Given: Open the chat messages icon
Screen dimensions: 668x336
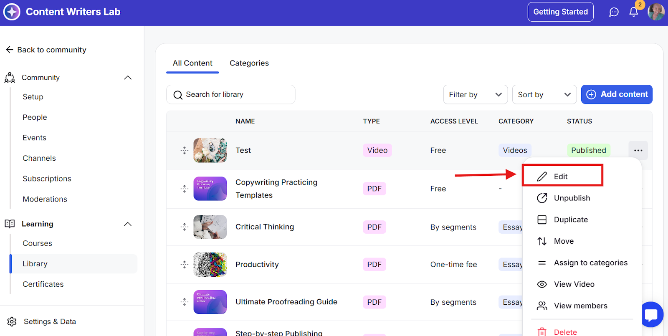Looking at the screenshot, I should point(614,12).
